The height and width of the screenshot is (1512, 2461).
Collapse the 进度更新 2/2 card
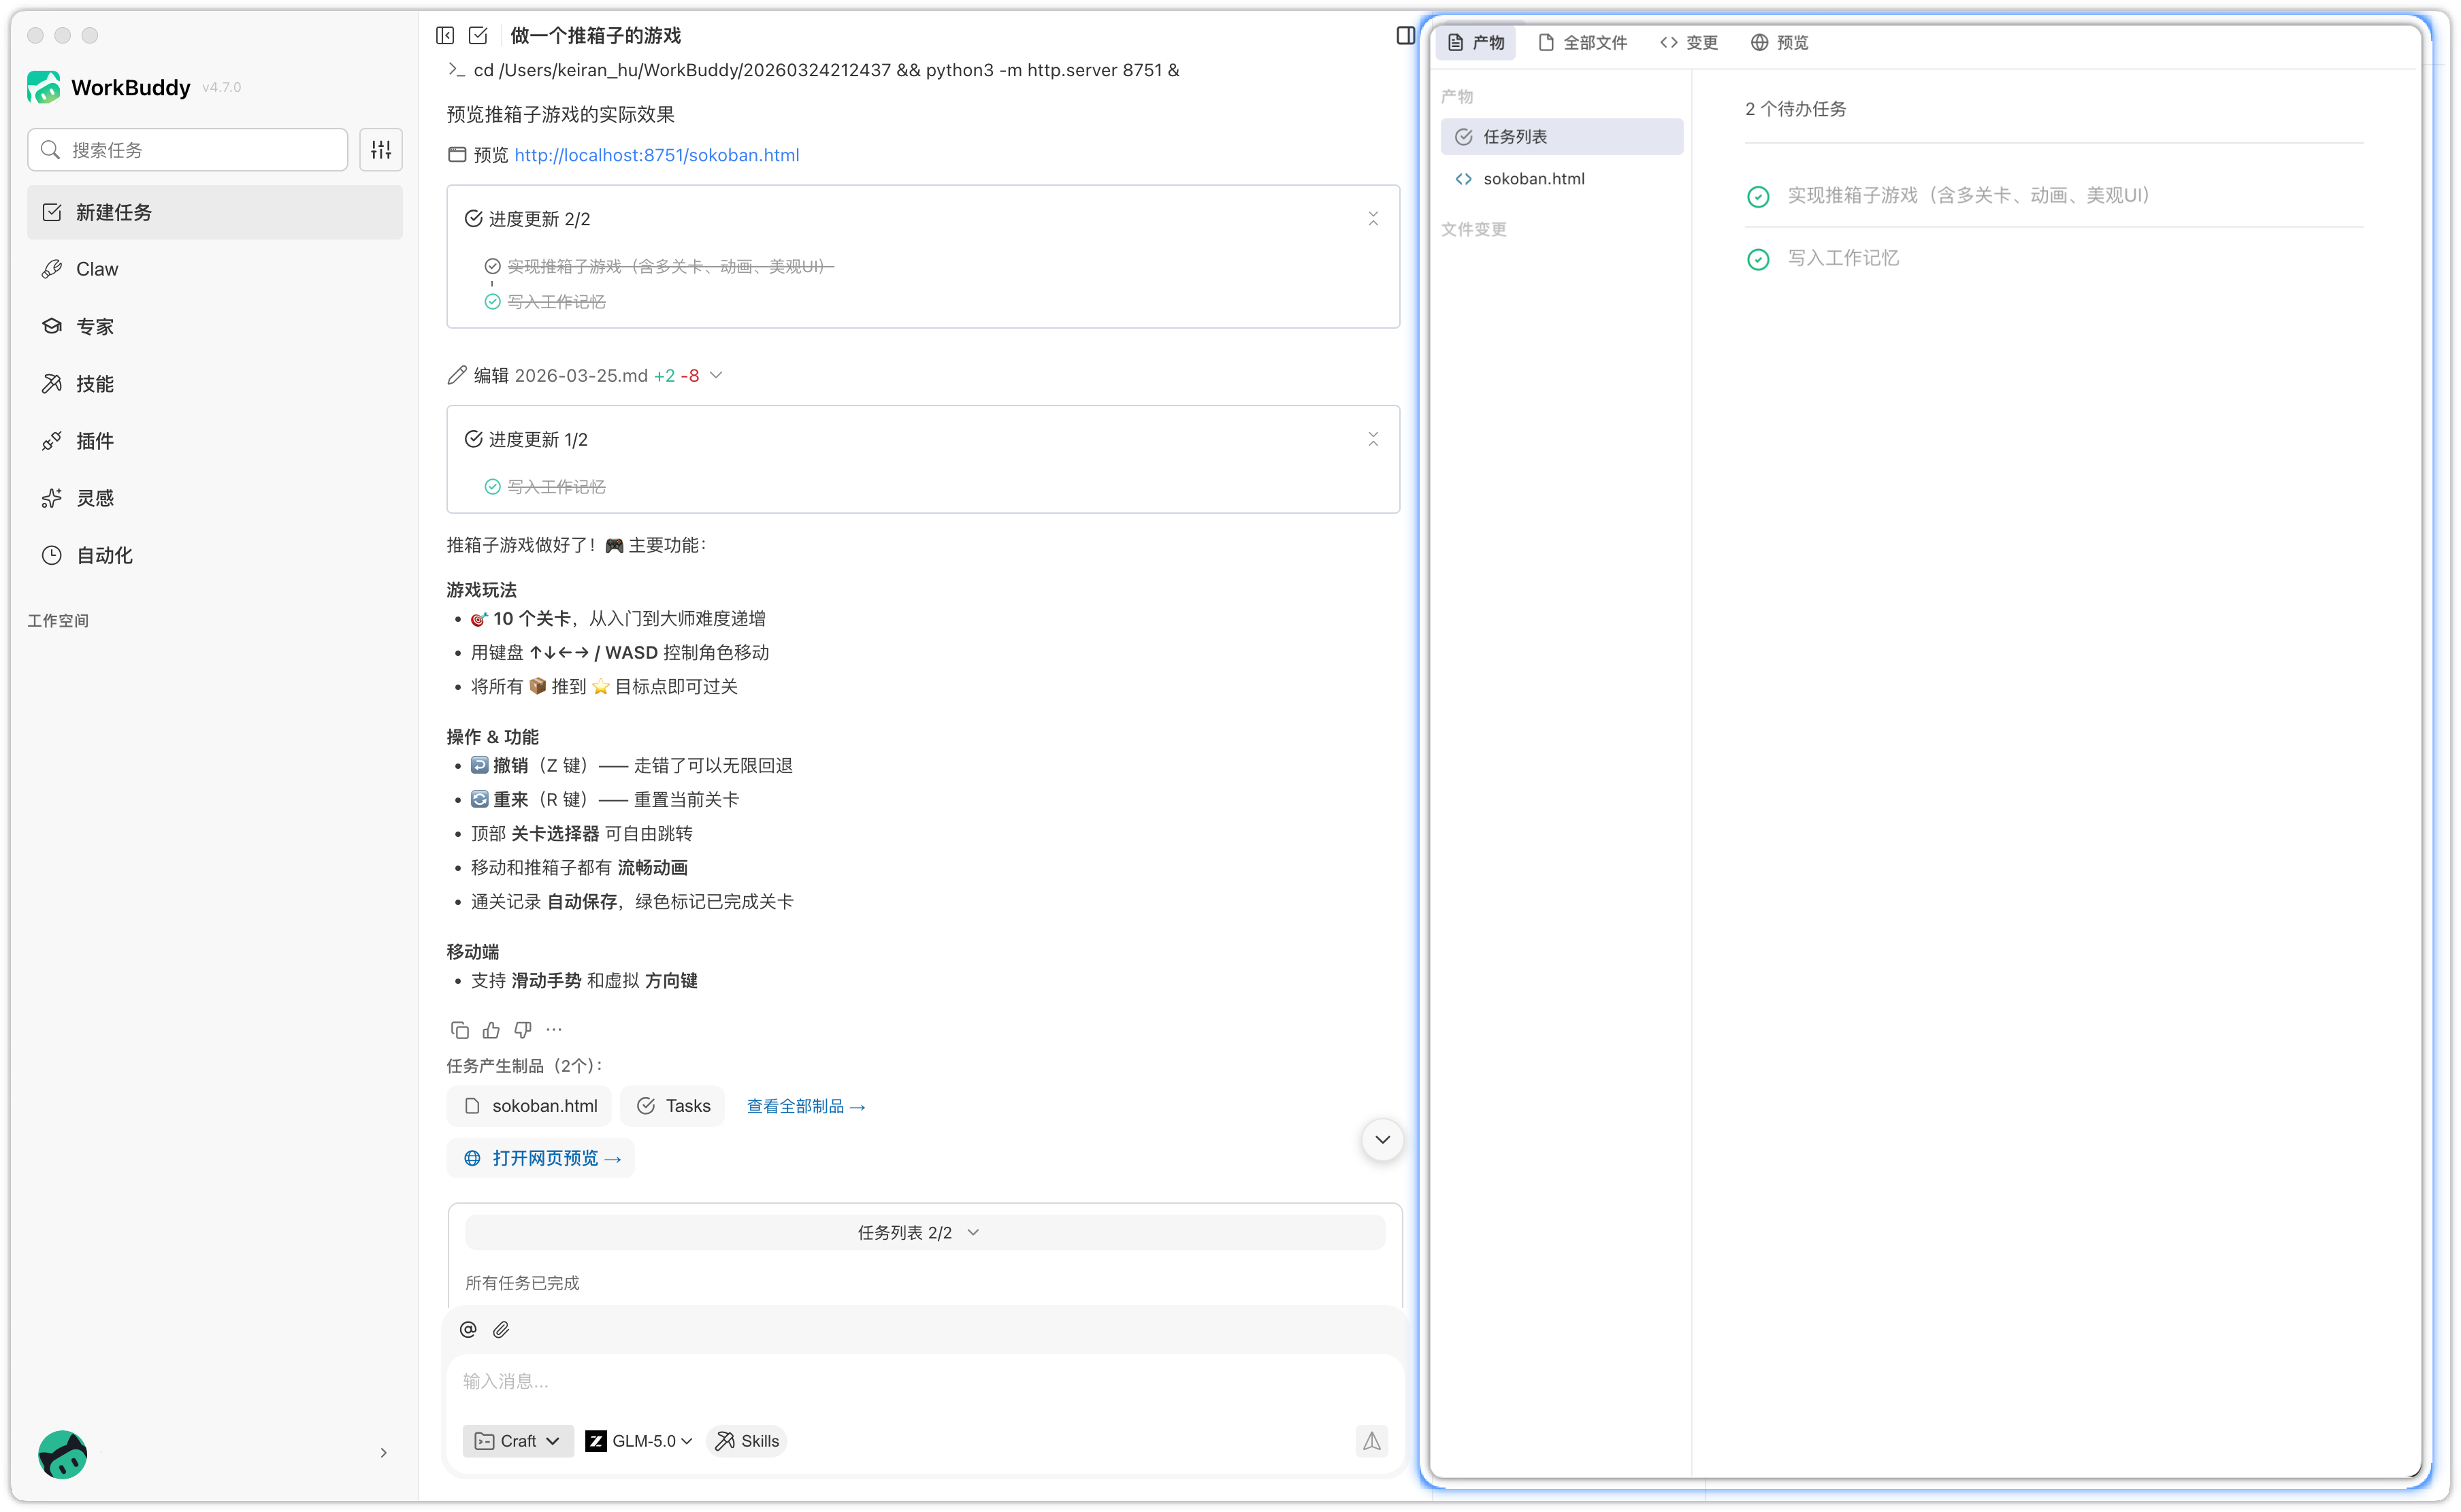point(1373,219)
